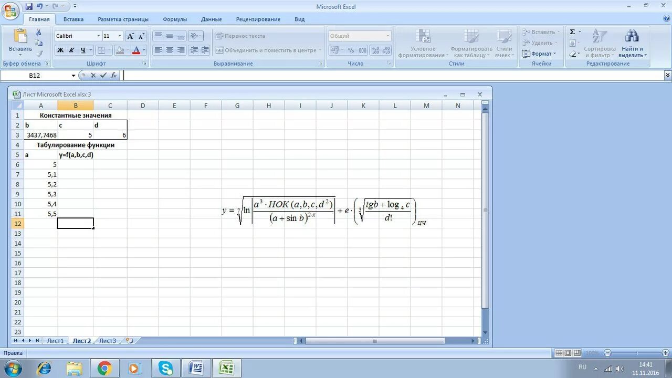Click the Undo arrow icon
The width and height of the screenshot is (672, 378).
pyautogui.click(x=39, y=6)
